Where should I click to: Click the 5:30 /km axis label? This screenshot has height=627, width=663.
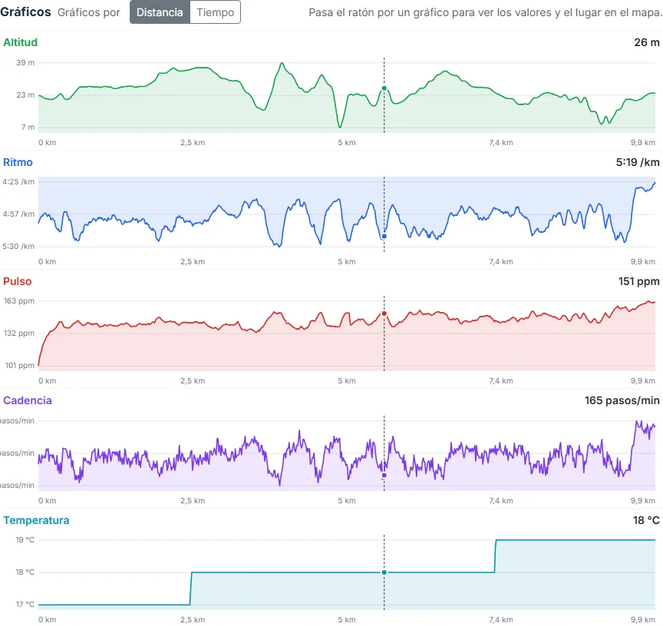[x=18, y=246]
